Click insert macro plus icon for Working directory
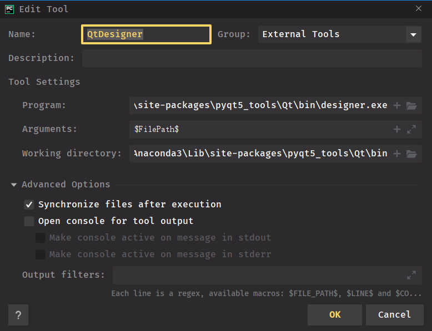The height and width of the screenshot is (331, 432). click(x=396, y=154)
